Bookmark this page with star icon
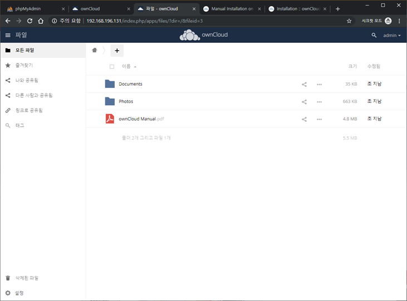The image size is (407, 301). point(349,21)
